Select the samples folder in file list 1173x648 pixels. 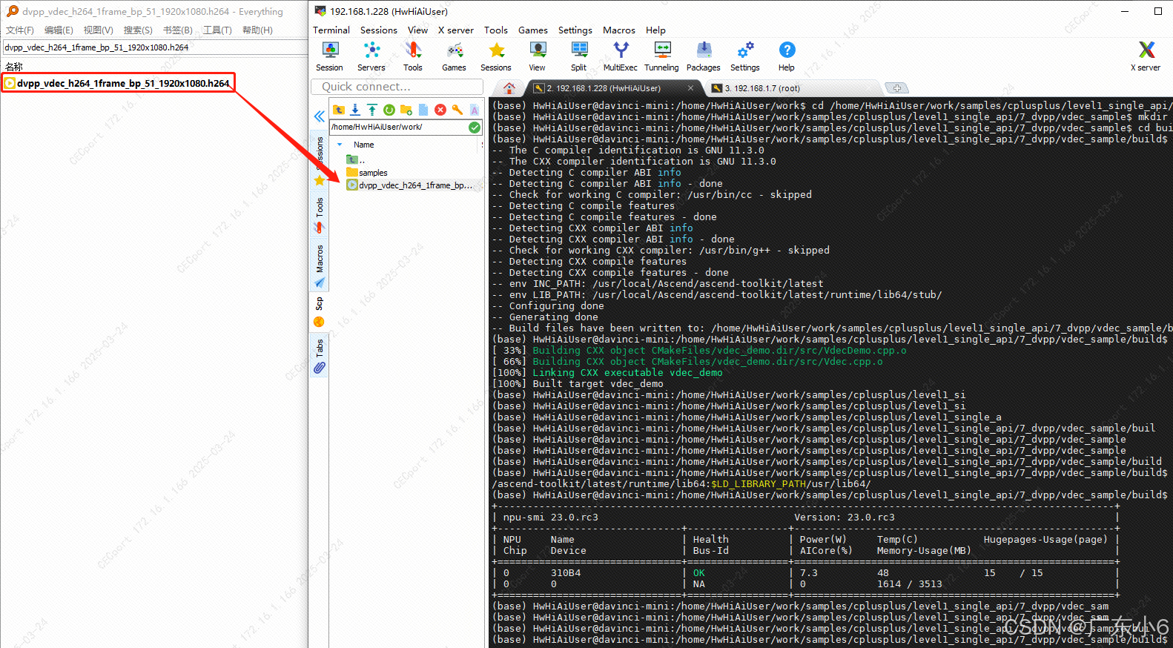374,173
